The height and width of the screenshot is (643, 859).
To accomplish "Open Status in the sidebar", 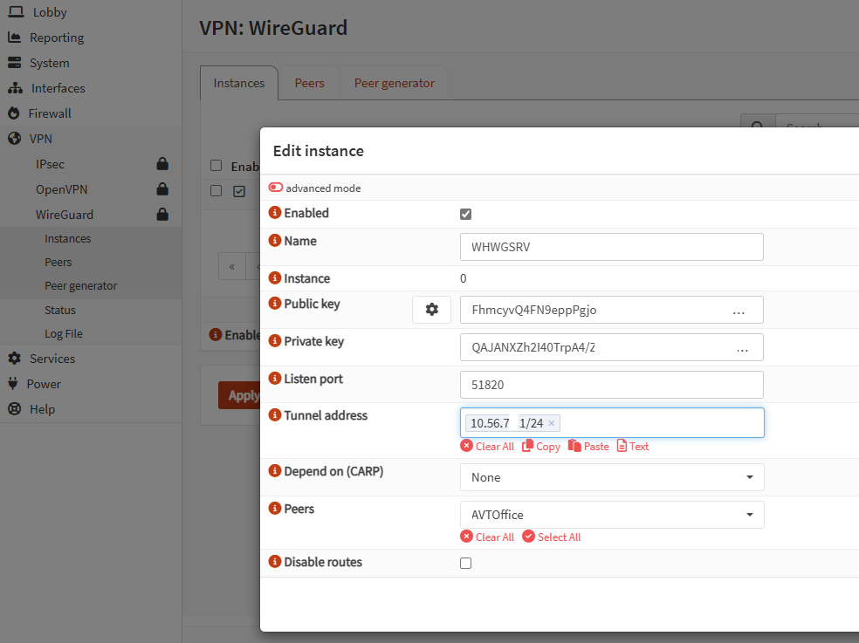I will [60, 310].
